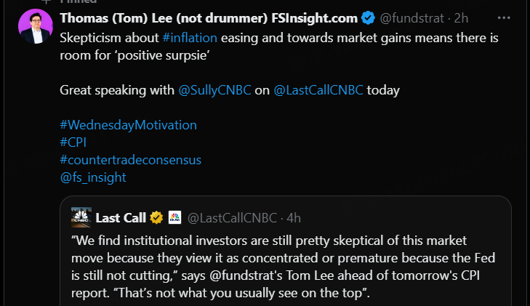Visit the @SullyCNBC mention
This screenshot has height=306, width=530.
click(x=214, y=90)
